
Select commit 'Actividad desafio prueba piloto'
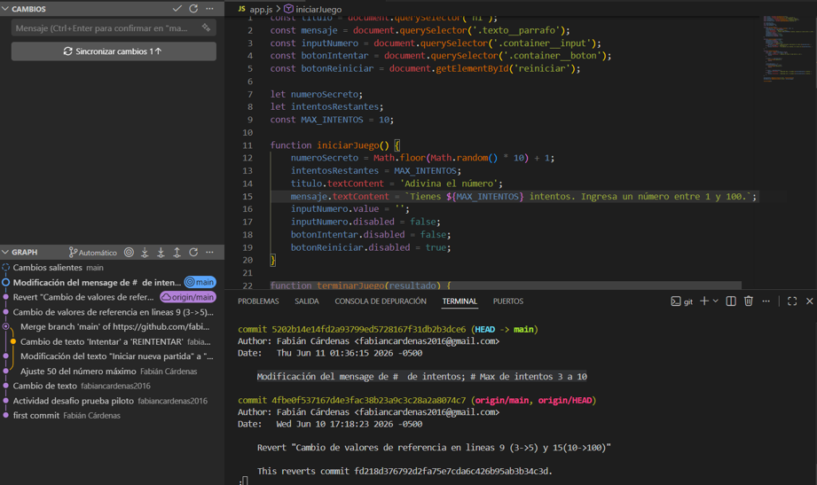112,401
